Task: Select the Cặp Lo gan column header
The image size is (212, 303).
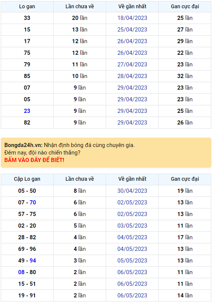Action: [27, 179]
